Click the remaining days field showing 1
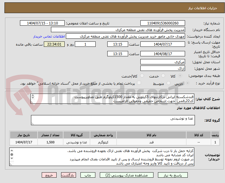 coord(85,44)
